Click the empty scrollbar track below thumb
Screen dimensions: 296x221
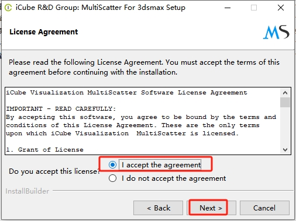point(285,127)
